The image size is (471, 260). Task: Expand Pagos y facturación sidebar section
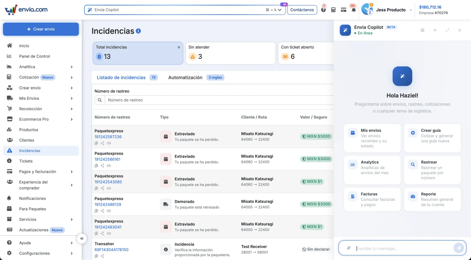(x=72, y=172)
